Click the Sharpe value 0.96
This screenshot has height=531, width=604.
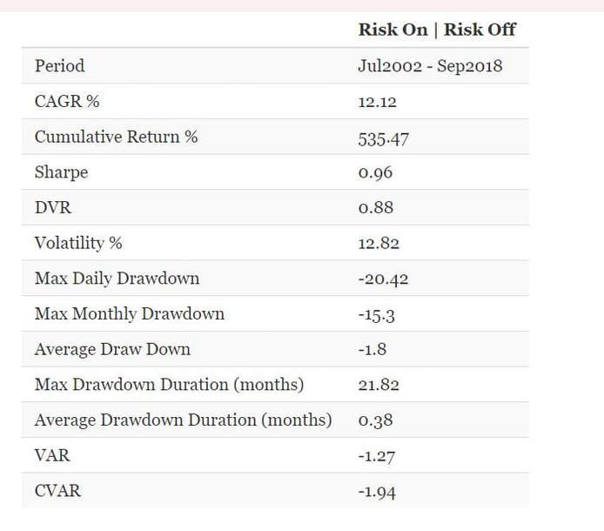tap(375, 172)
